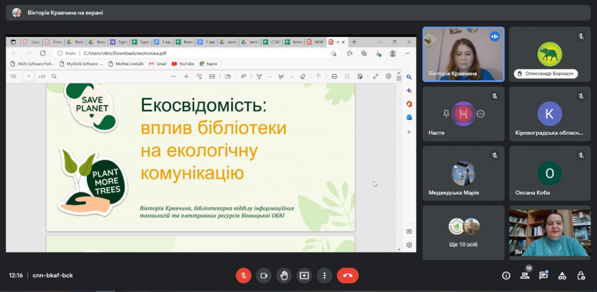The width and height of the screenshot is (597, 292).
Task: Remove Настя using the minus icon
Action: click(x=481, y=114)
